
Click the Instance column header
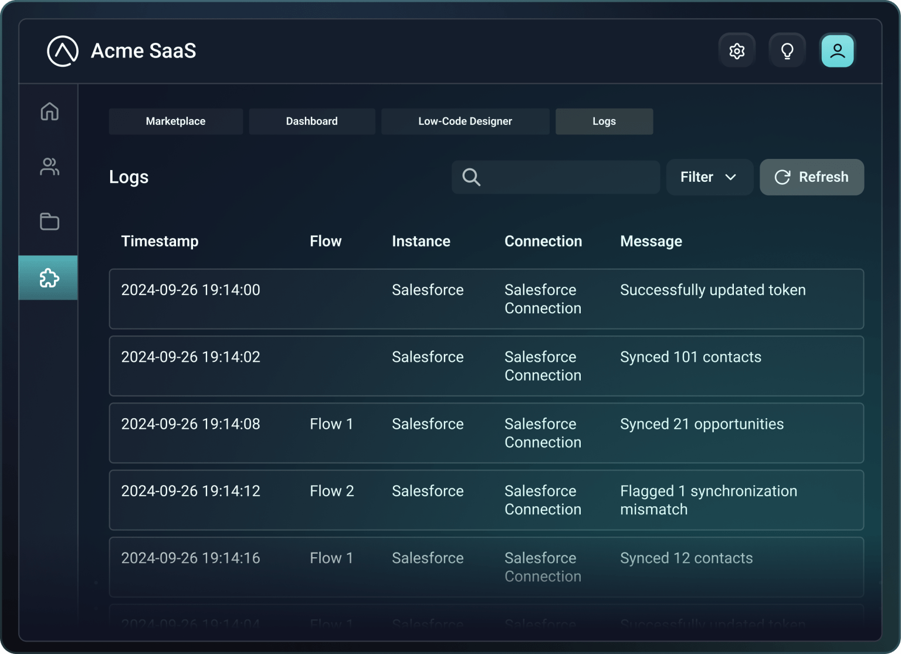[421, 241]
